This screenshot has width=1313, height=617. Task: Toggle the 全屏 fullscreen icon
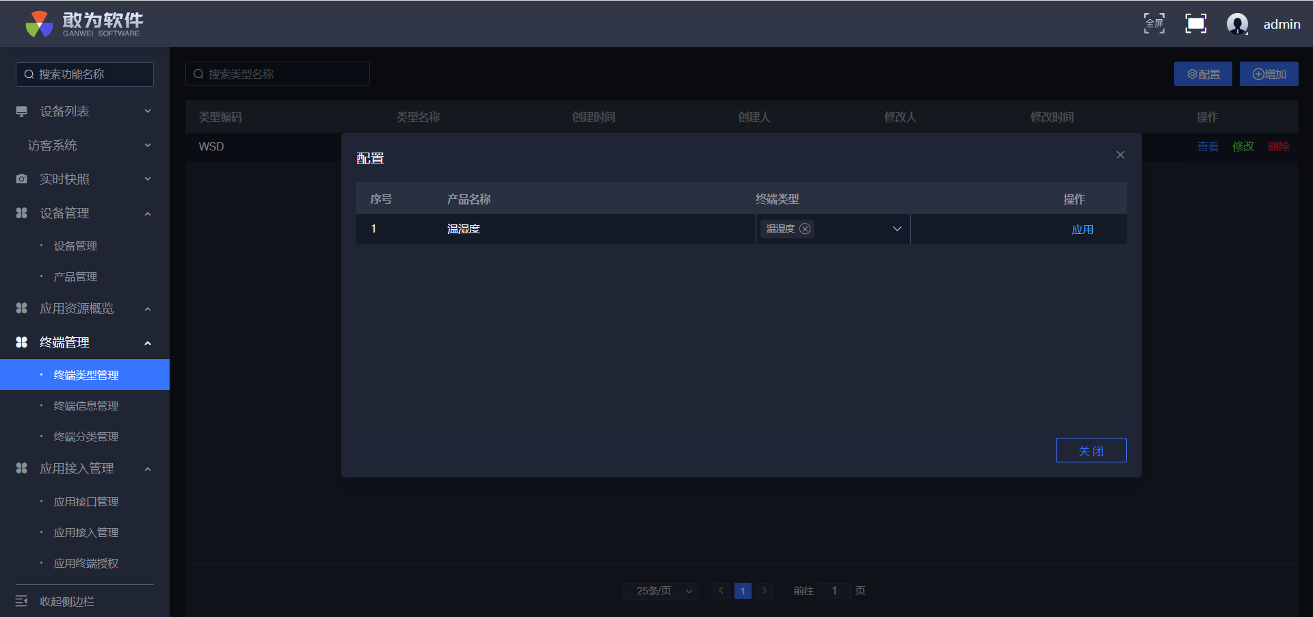pyautogui.click(x=1154, y=24)
